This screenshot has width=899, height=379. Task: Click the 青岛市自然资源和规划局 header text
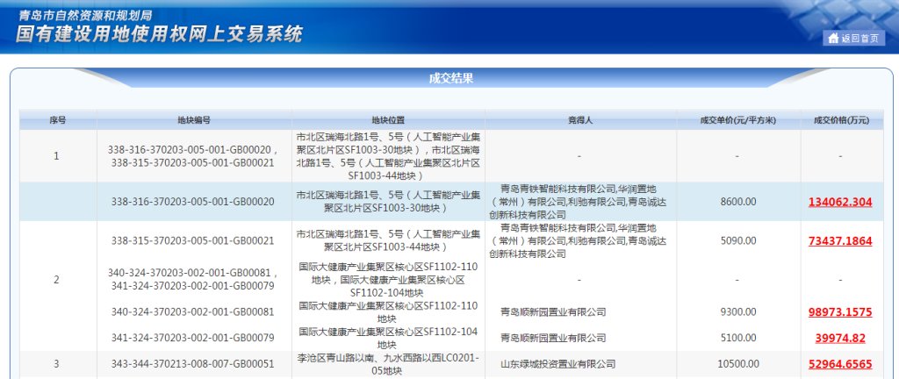pyautogui.click(x=85, y=15)
